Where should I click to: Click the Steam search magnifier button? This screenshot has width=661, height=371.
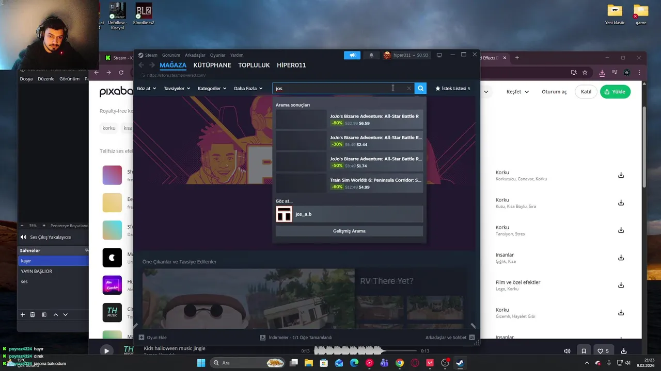(x=421, y=88)
